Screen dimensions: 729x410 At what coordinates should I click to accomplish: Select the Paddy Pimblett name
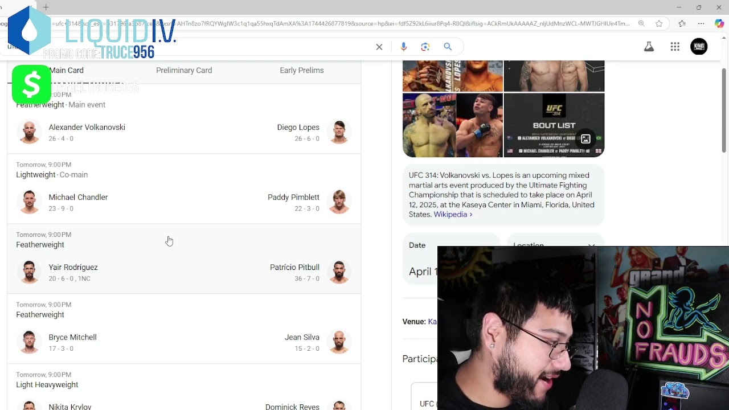pyautogui.click(x=293, y=197)
